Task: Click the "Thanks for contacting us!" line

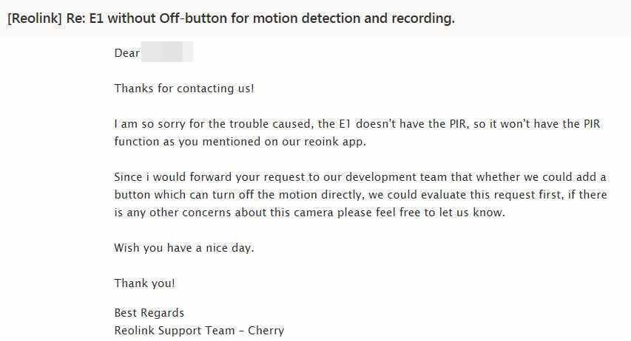Action: pyautogui.click(x=184, y=89)
